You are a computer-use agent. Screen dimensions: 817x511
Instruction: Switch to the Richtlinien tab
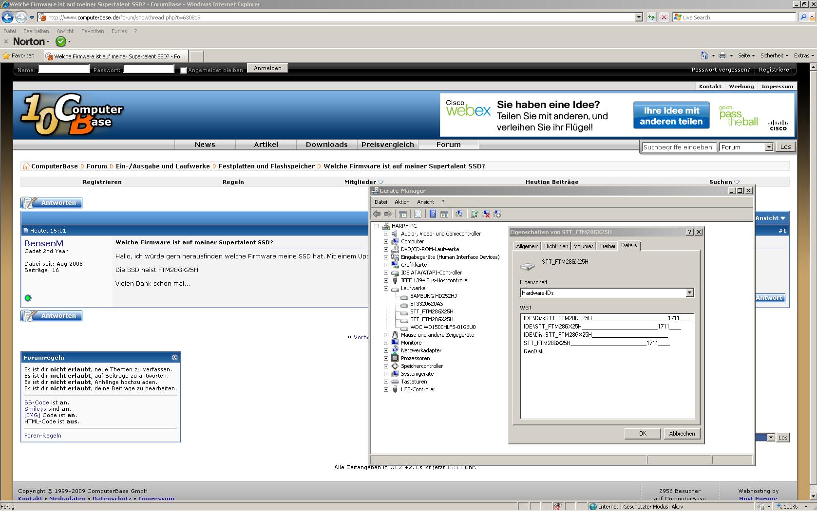click(x=556, y=246)
